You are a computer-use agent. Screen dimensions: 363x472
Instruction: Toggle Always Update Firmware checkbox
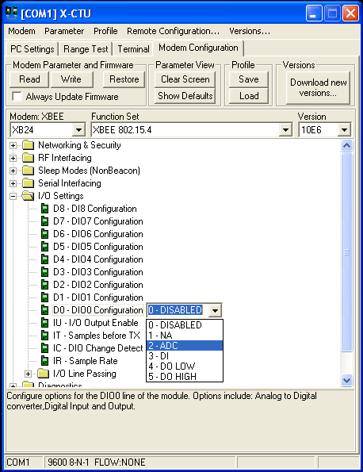coord(17,97)
